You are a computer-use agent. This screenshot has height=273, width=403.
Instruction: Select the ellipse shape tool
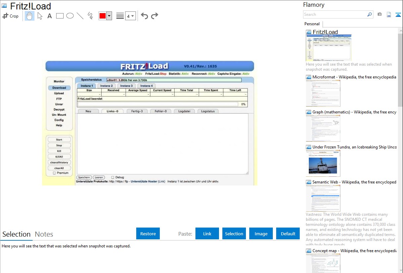[x=70, y=16]
